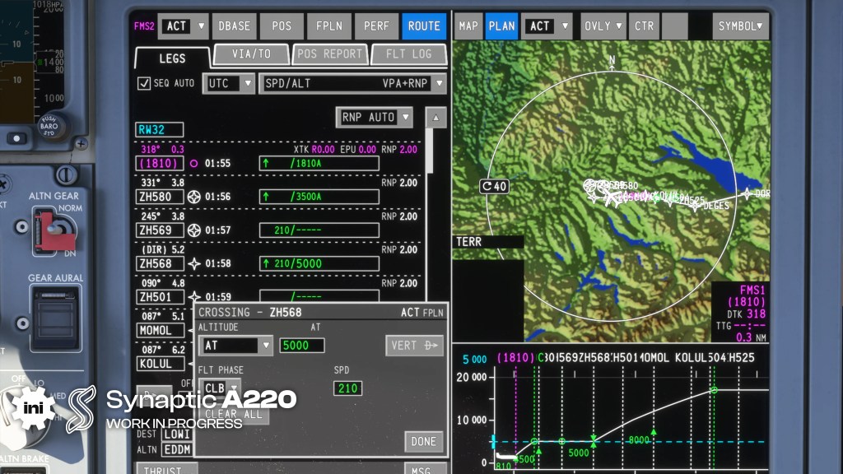Click the north arrow on the map compass
843x474 pixels.
(x=612, y=61)
